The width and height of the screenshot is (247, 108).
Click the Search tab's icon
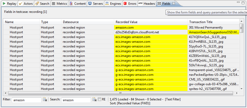(37, 4)
